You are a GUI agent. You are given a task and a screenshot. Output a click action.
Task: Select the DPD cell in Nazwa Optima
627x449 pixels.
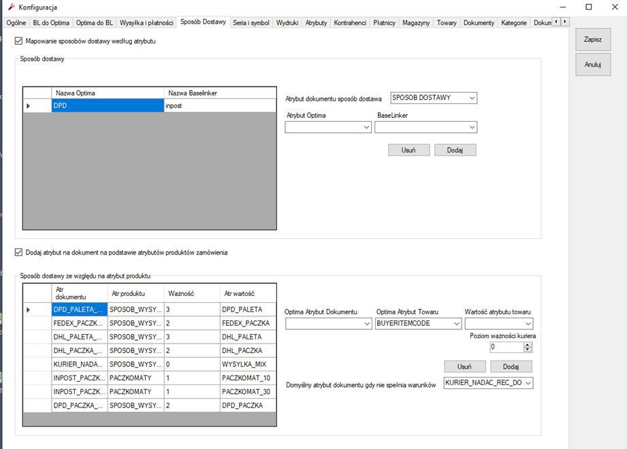coord(108,106)
